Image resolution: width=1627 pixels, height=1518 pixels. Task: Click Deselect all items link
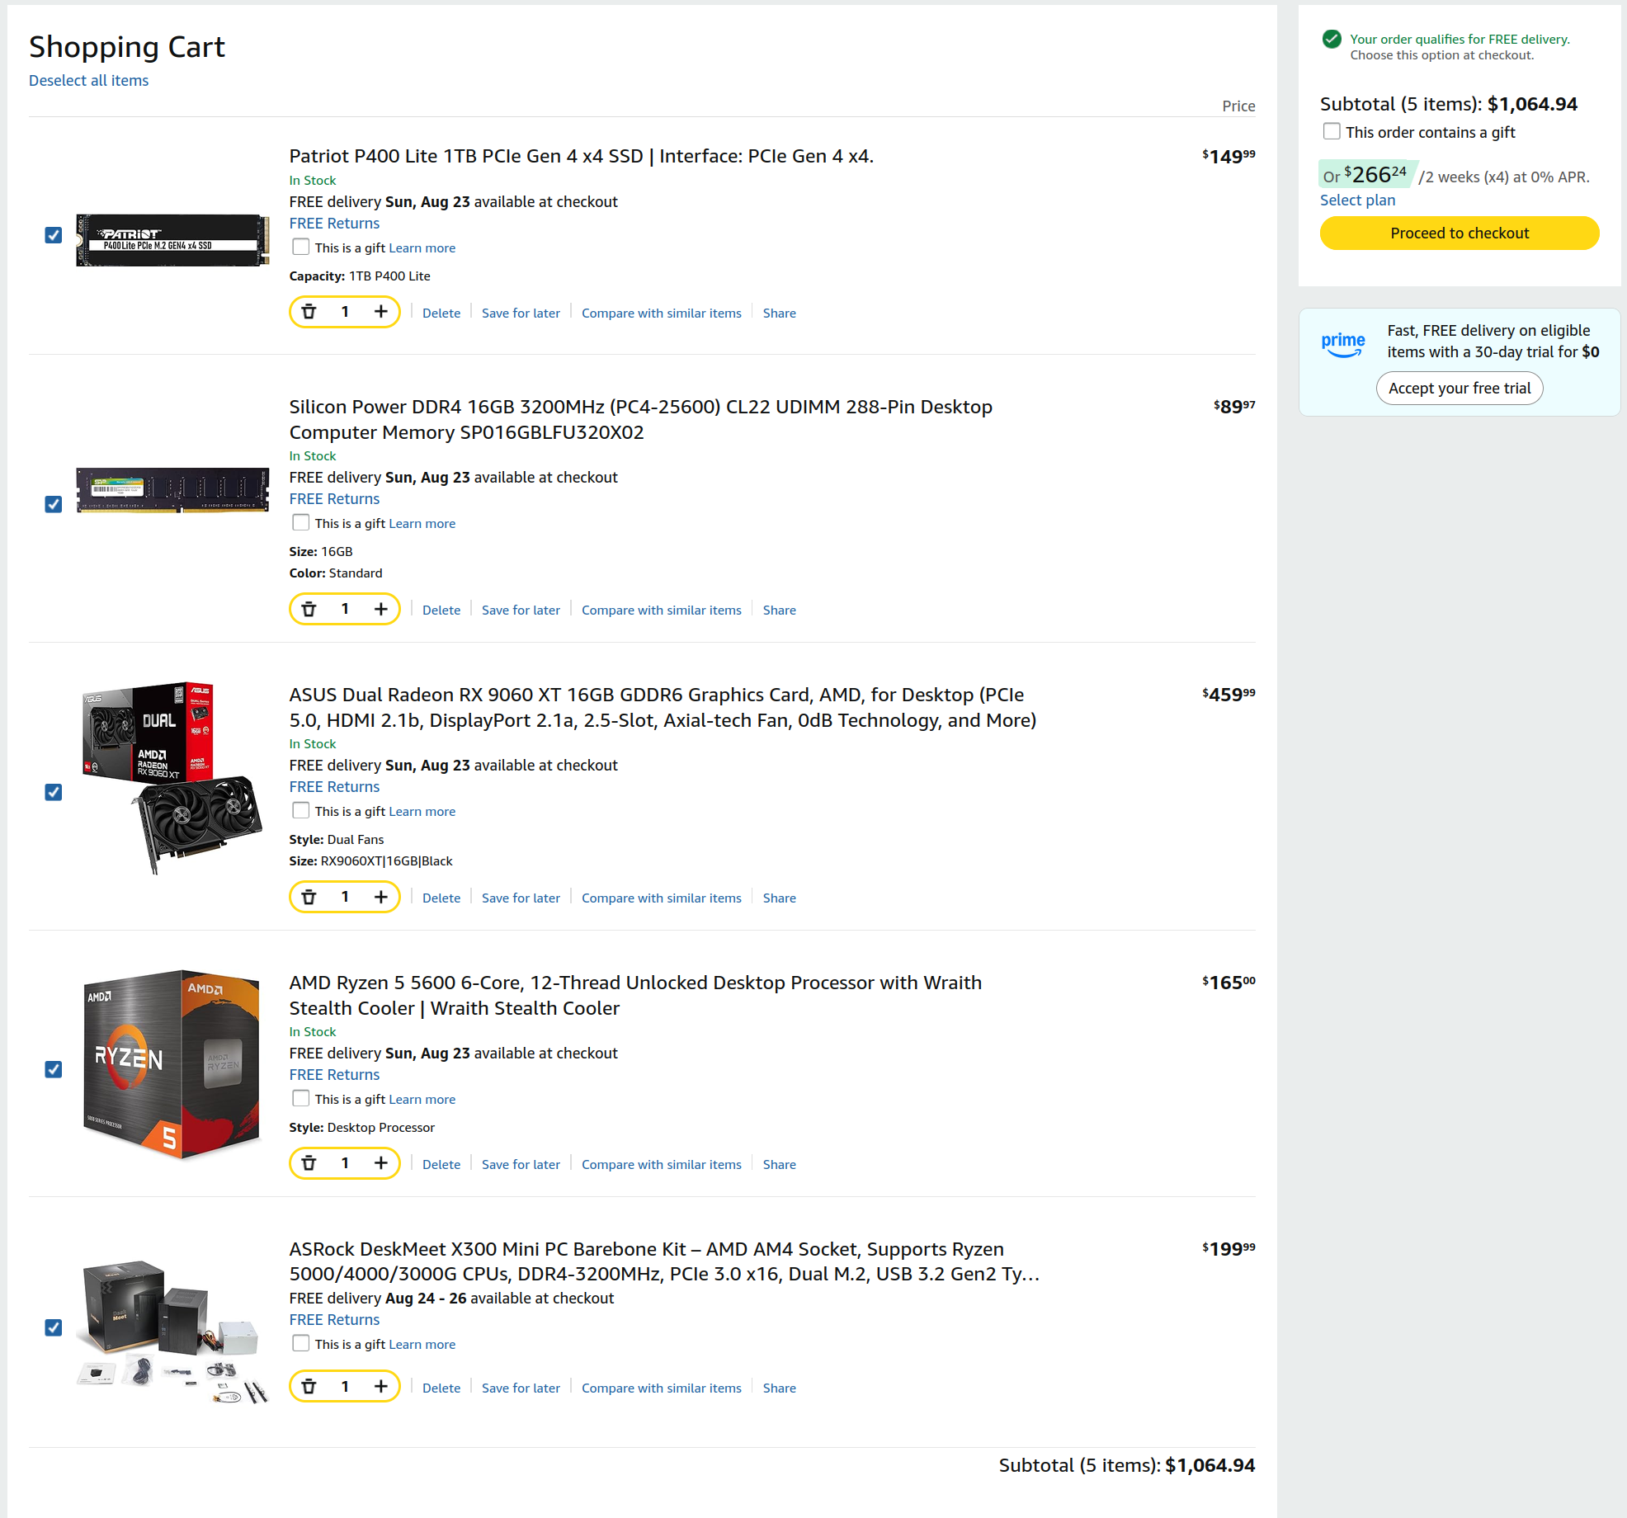point(89,80)
